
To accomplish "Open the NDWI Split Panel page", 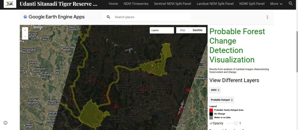I will (x=252, y=4).
